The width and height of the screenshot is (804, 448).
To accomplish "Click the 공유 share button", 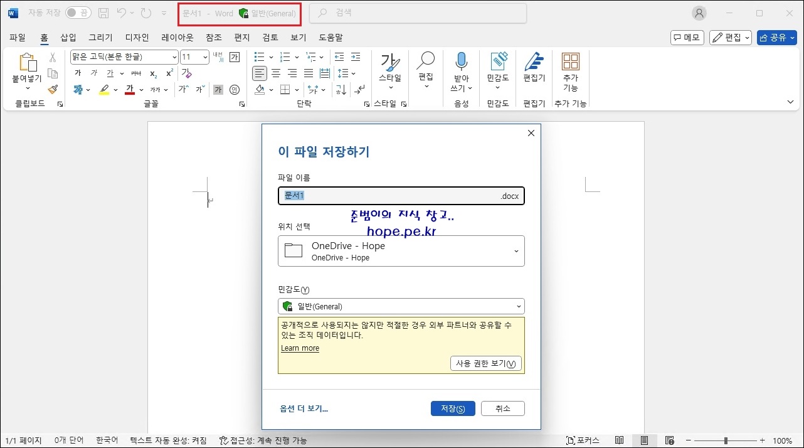I will [776, 38].
